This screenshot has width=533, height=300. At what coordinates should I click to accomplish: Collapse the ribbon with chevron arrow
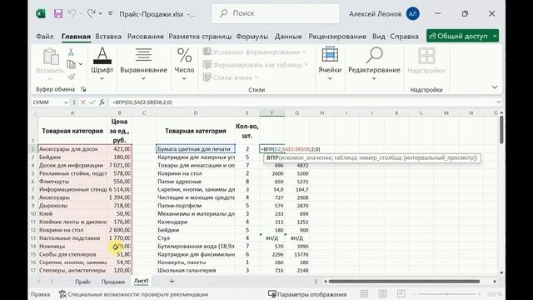pos(495,87)
